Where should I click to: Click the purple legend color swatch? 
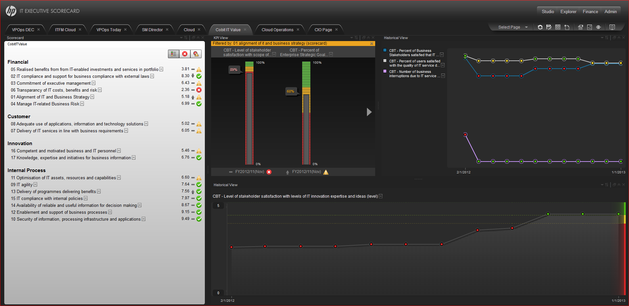[x=385, y=71]
